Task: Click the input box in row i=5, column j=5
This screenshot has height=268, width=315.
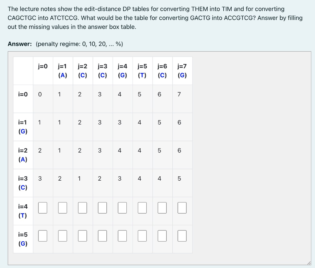Action: click(142, 235)
